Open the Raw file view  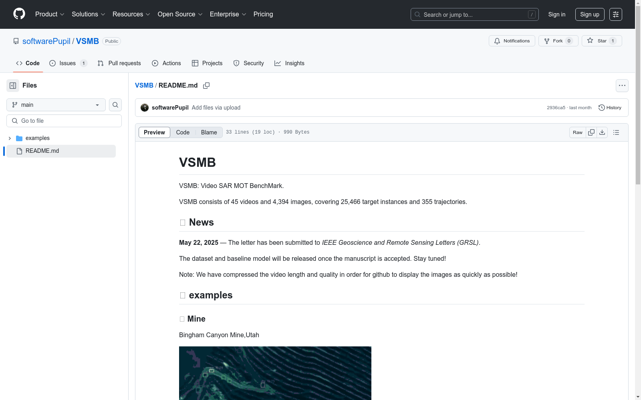tap(578, 132)
